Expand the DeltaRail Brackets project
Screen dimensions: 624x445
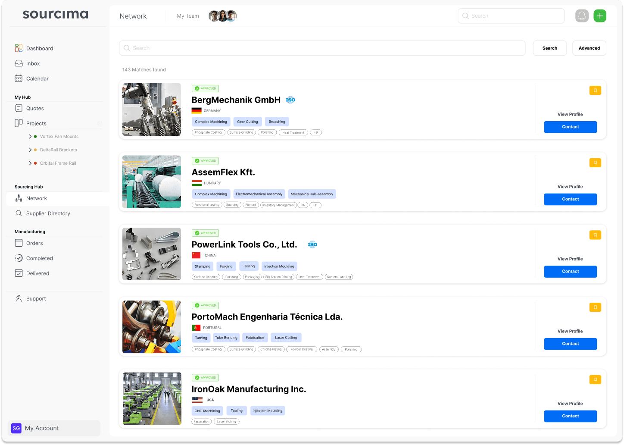point(30,150)
